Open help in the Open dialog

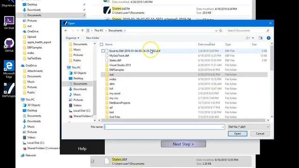coord(269,38)
